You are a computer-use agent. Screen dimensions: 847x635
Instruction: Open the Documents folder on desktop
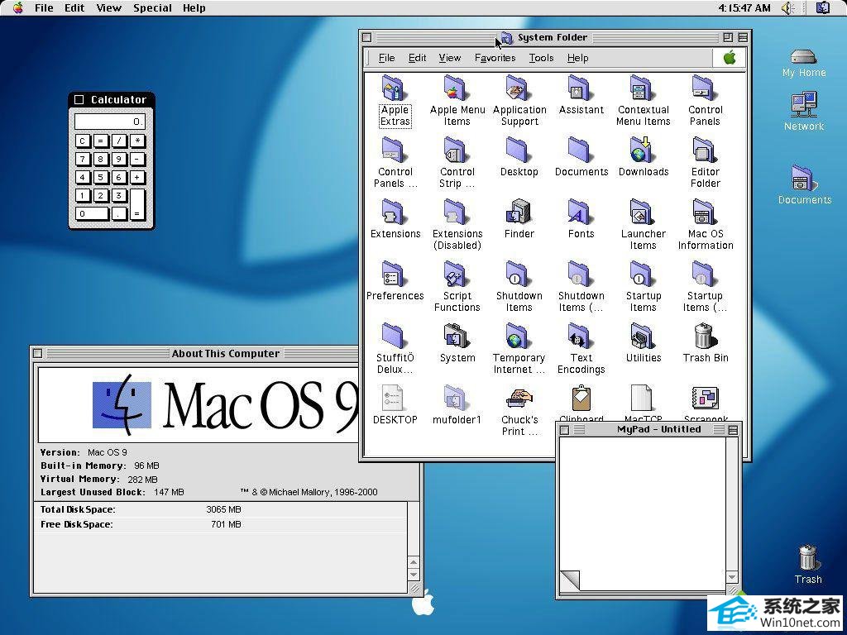804,179
